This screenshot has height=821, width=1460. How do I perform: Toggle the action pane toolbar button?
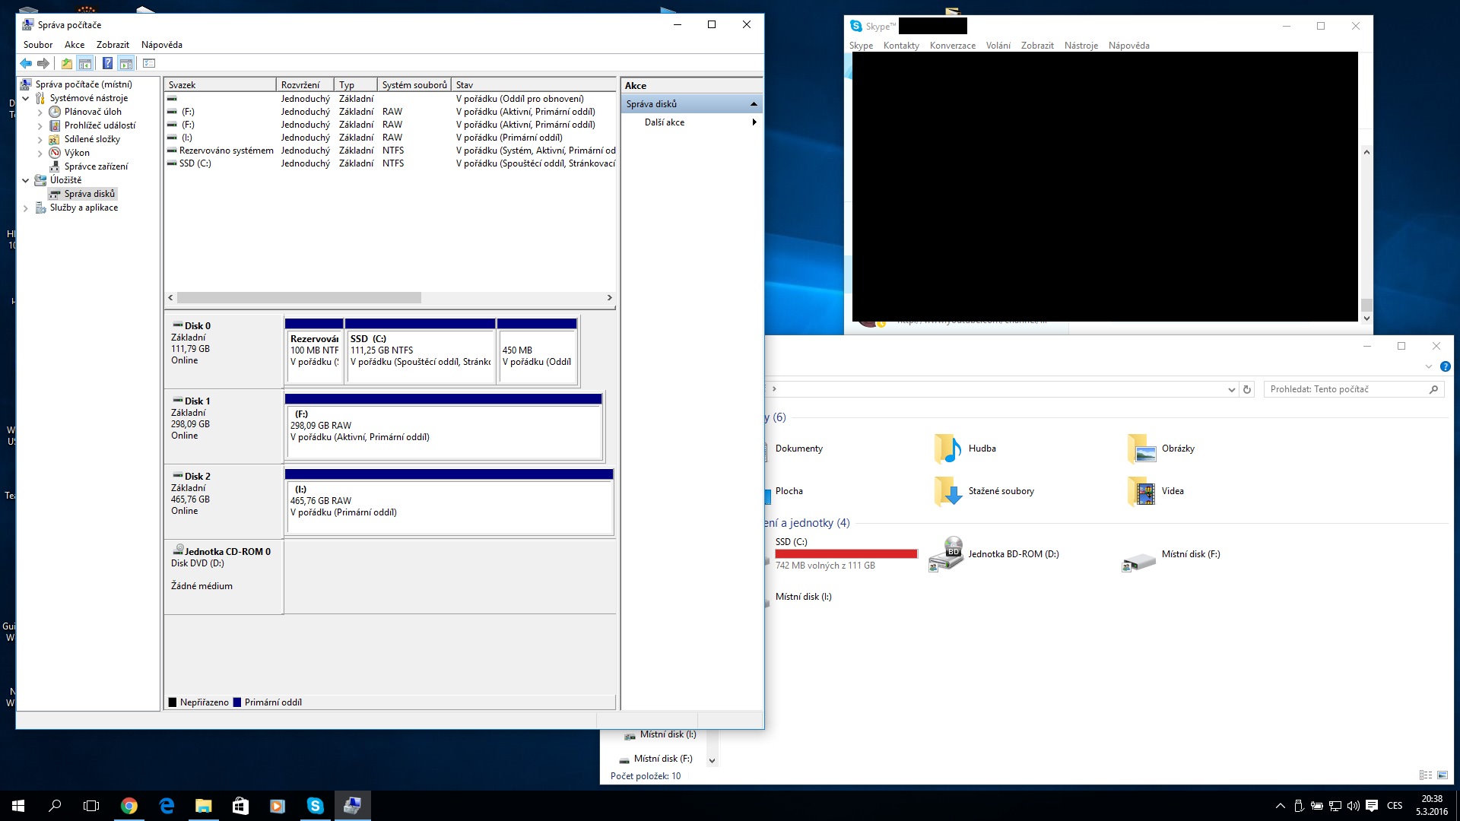point(126,64)
